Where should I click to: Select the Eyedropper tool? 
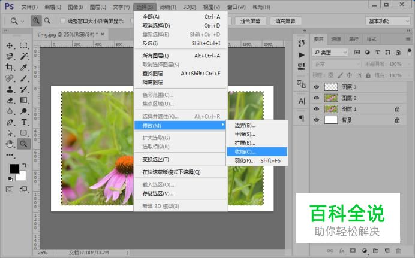click(x=23, y=67)
